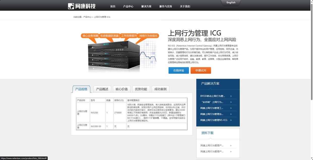
Task: Click arrow beside 网康上网行为管理工
Action: point(231,108)
